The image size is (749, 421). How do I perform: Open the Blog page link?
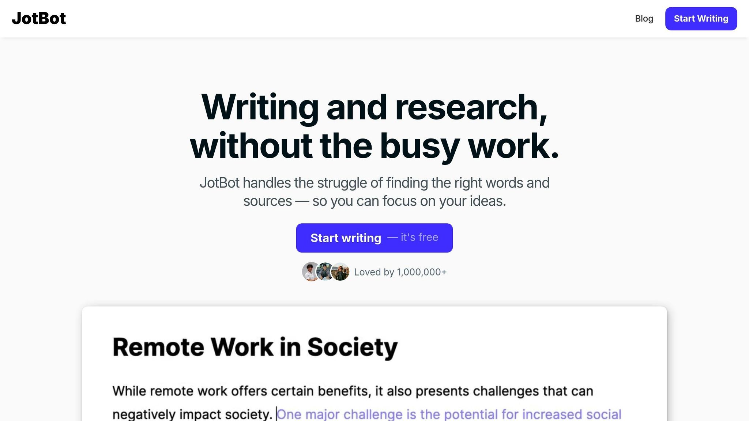tap(644, 19)
